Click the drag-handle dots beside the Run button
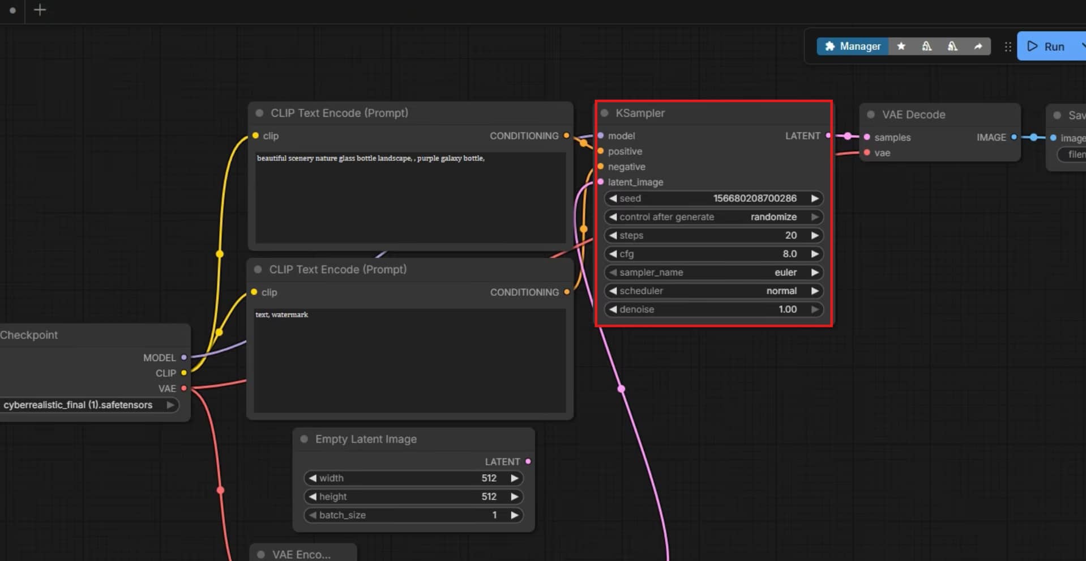 1008,47
